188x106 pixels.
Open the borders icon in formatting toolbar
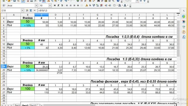pyautogui.click(x=114, y=5)
